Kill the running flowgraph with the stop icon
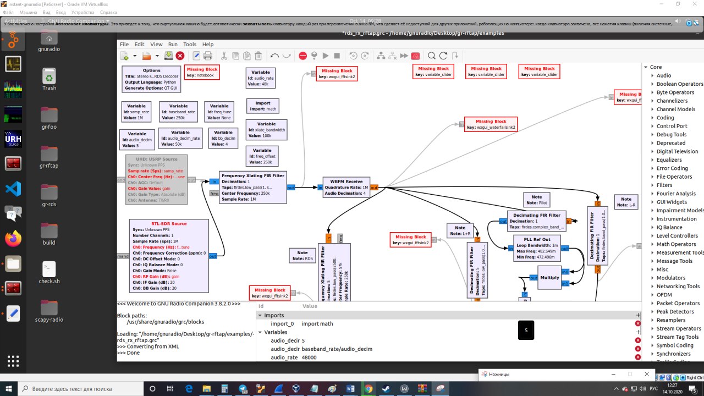 coord(337,56)
